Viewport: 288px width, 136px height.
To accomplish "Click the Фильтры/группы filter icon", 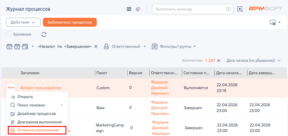I will 155,47.
